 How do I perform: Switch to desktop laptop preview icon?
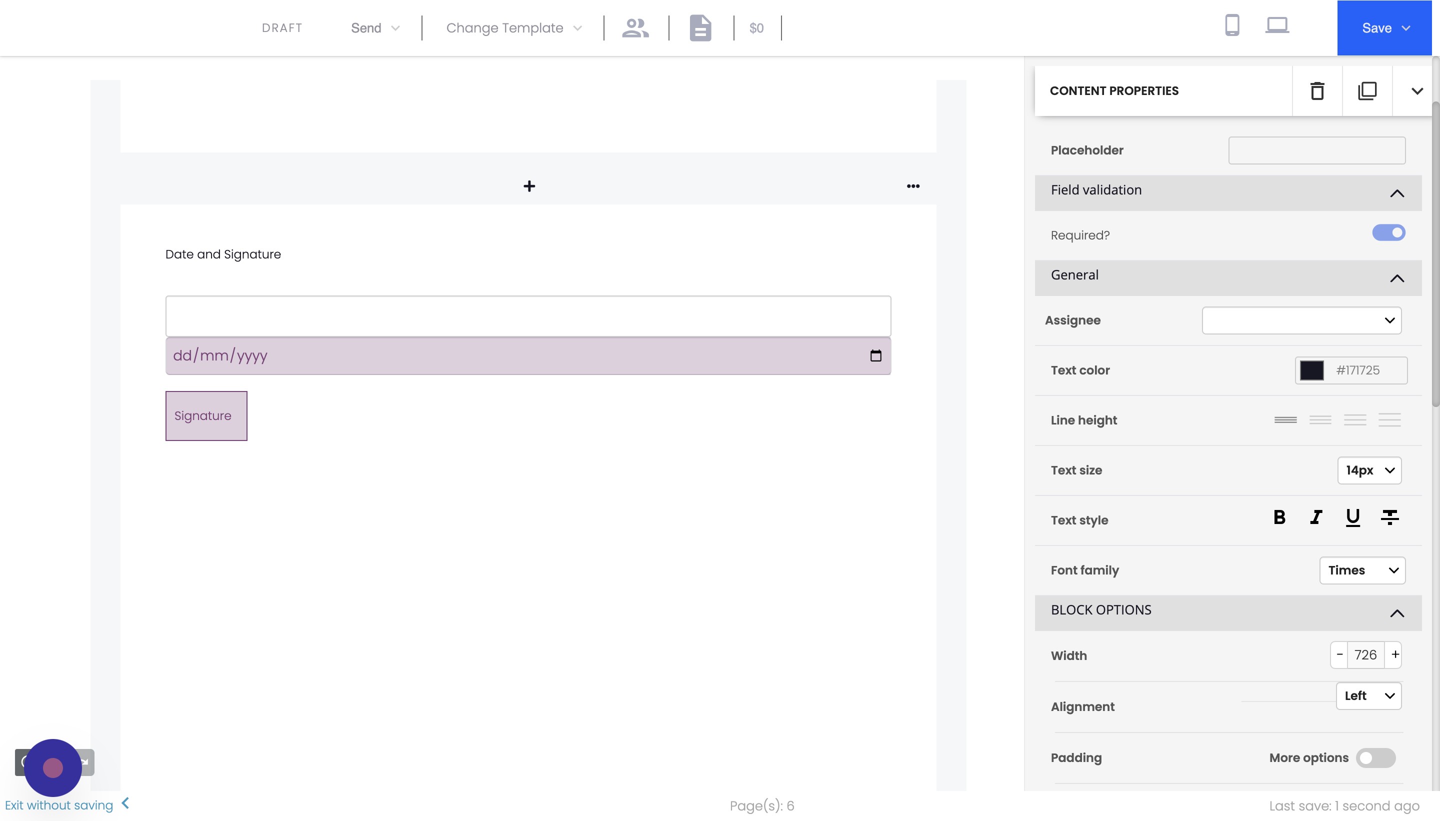point(1276,26)
